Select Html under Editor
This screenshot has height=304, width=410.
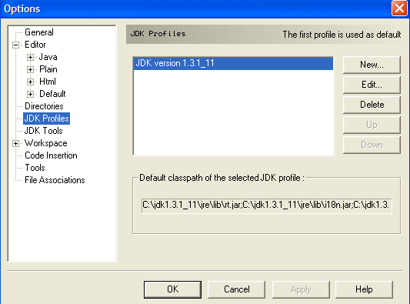click(48, 82)
